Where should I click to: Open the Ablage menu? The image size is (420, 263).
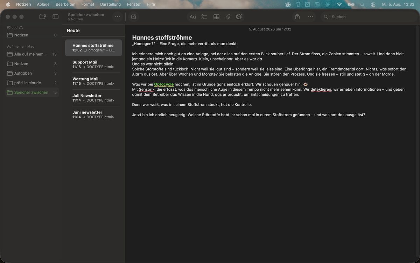[43, 4]
